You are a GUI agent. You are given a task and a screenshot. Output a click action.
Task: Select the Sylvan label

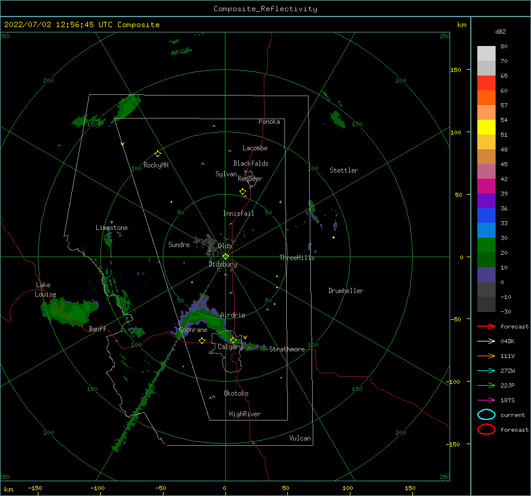click(x=226, y=174)
